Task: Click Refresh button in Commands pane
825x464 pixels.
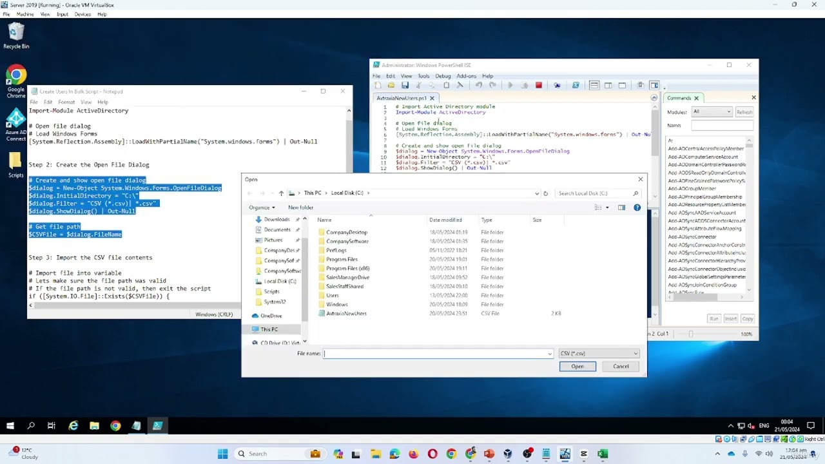Action: click(744, 111)
